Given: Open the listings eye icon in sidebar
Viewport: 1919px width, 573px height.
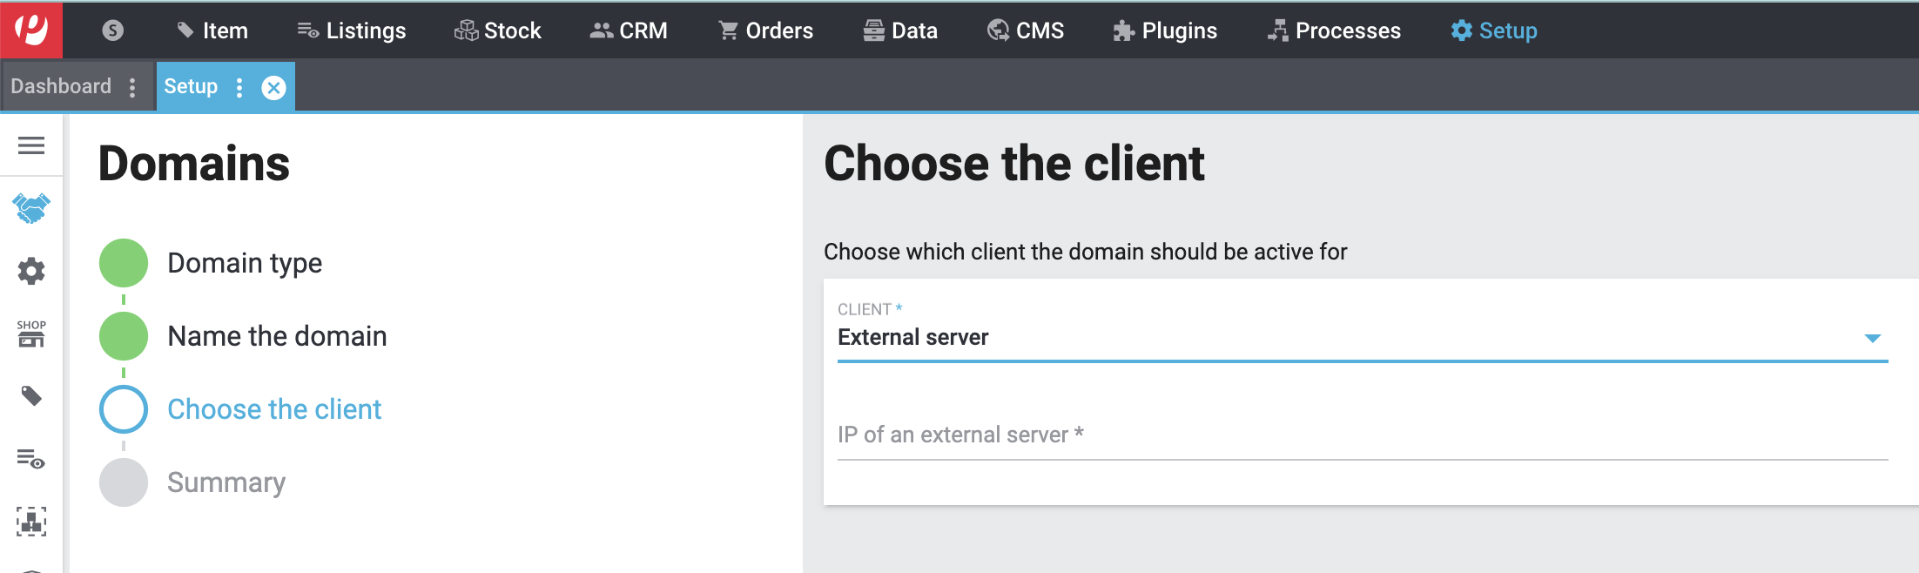Looking at the screenshot, I should pos(31,459).
